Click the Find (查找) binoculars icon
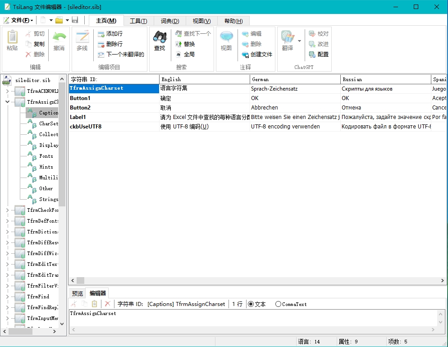This screenshot has width=448, height=347. (x=160, y=37)
